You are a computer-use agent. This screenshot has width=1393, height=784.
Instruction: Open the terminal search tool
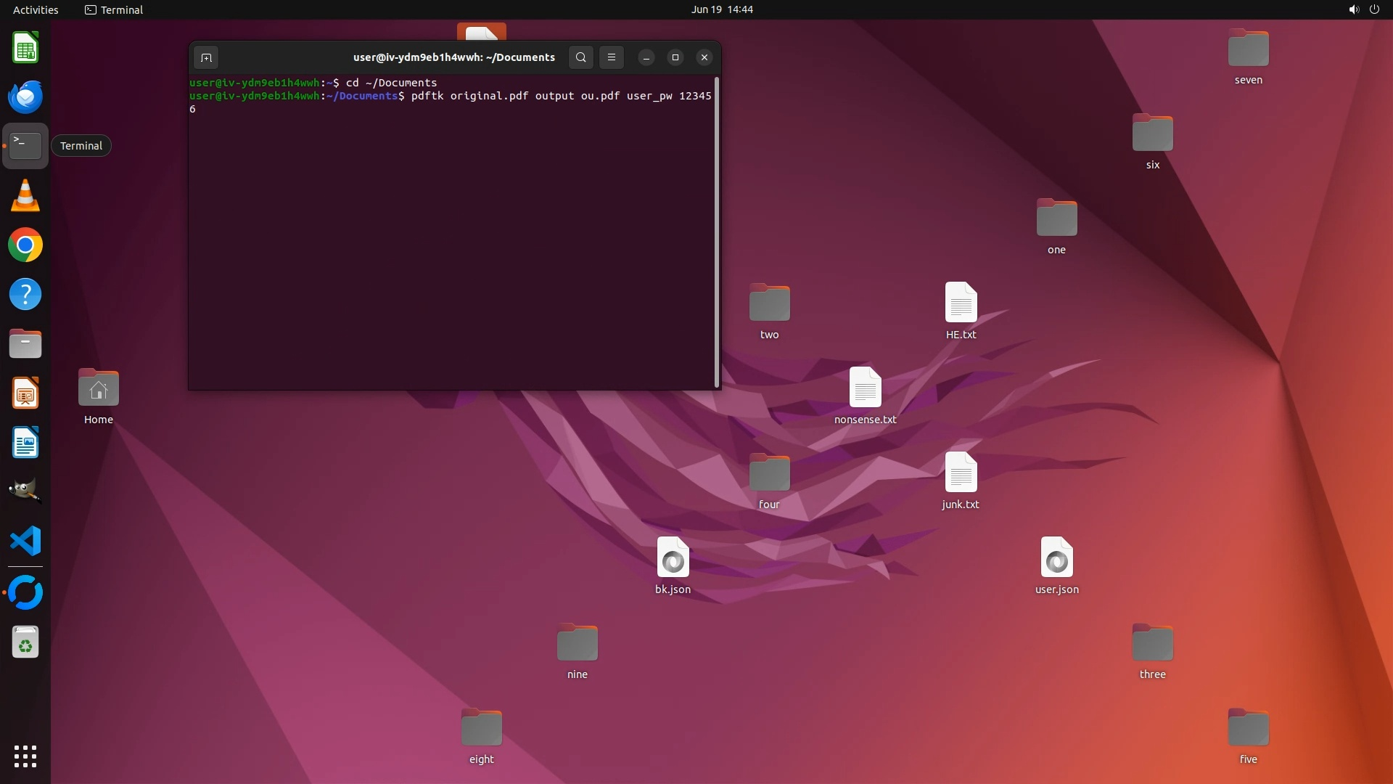580,57
